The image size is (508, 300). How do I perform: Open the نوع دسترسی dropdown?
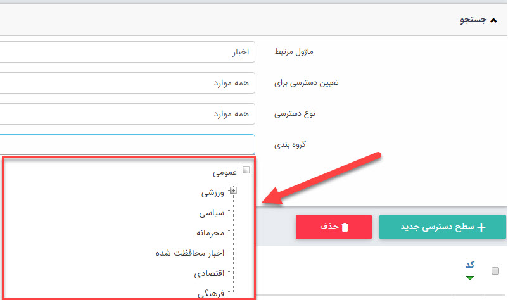127,113
